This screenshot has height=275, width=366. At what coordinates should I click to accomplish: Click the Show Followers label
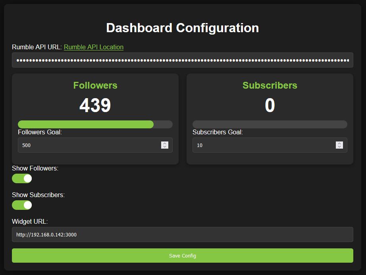[x=35, y=168]
